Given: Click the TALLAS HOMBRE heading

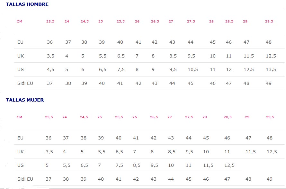Looking at the screenshot, I should pyautogui.click(x=27, y=4).
